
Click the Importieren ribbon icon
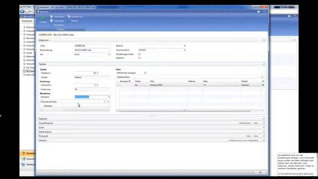click(52, 16)
